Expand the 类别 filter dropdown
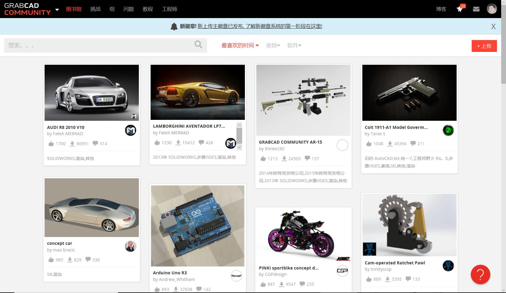506x293 pixels. (273, 45)
